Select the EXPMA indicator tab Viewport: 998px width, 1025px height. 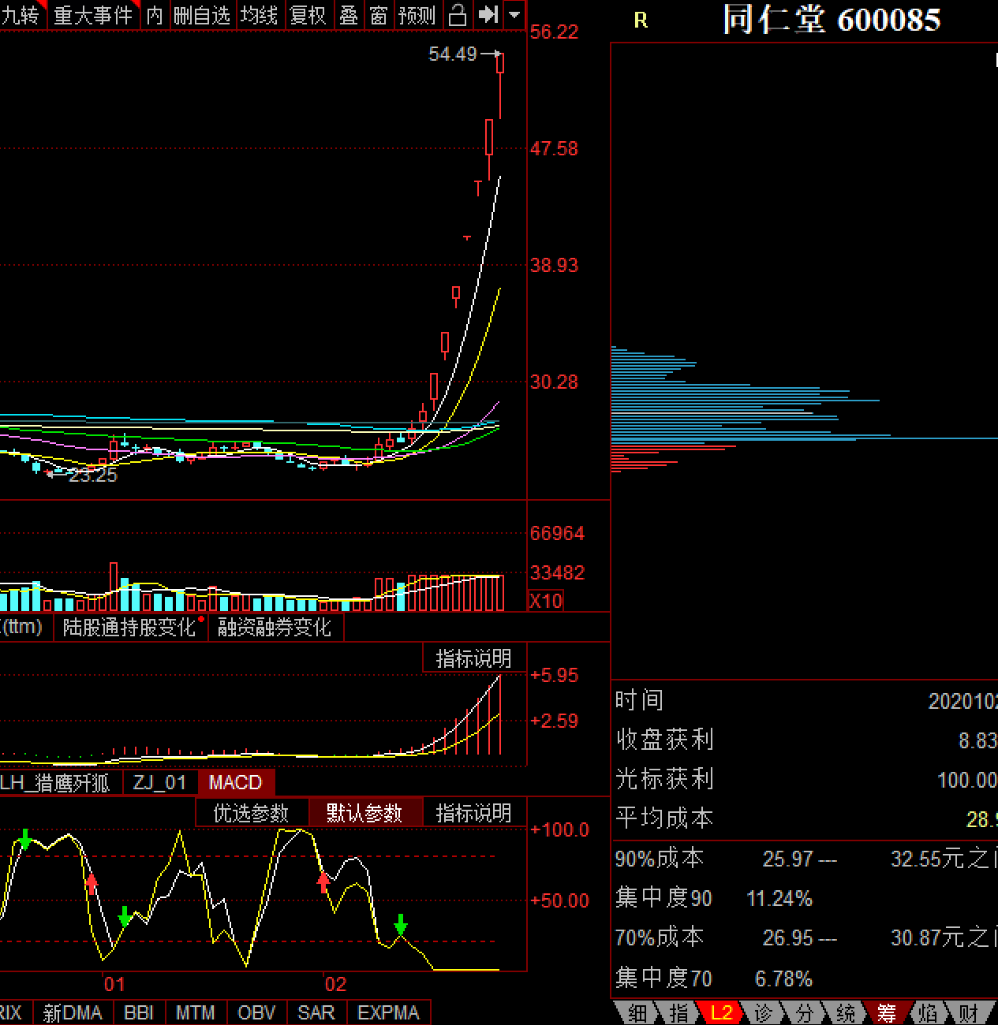click(x=388, y=1012)
